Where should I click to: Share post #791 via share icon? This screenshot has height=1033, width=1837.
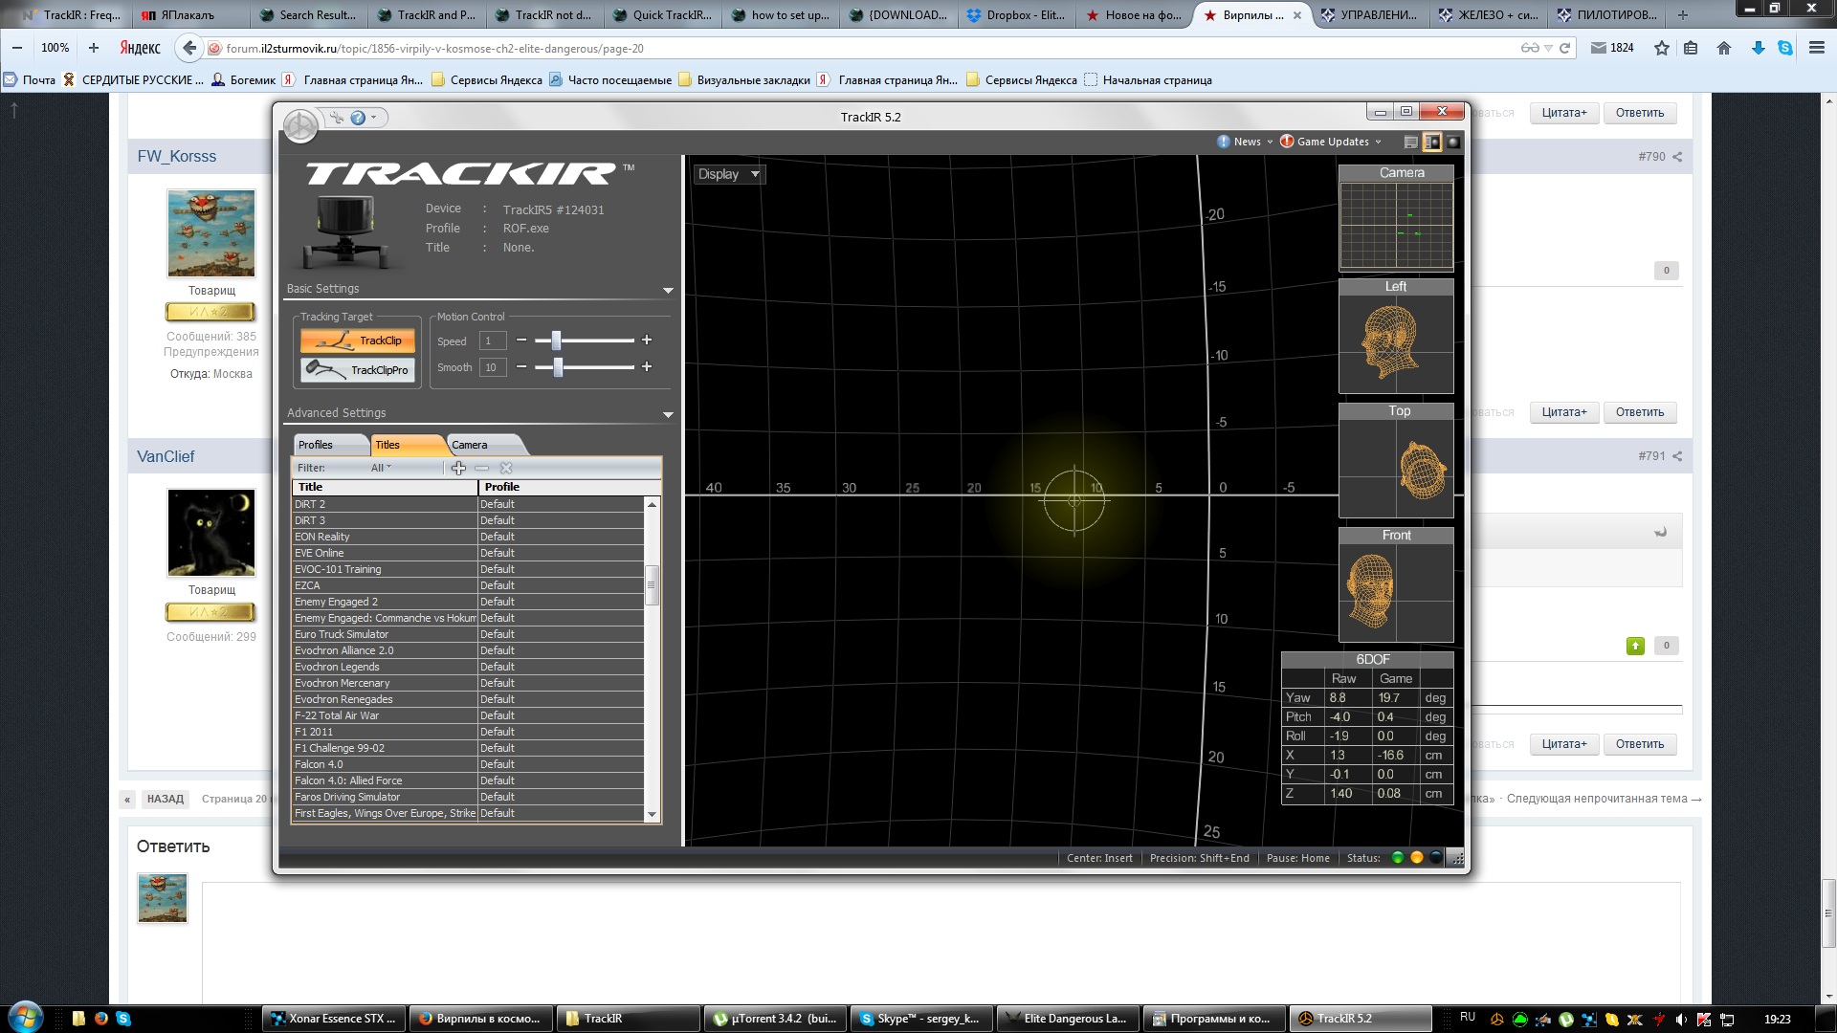tap(1677, 456)
